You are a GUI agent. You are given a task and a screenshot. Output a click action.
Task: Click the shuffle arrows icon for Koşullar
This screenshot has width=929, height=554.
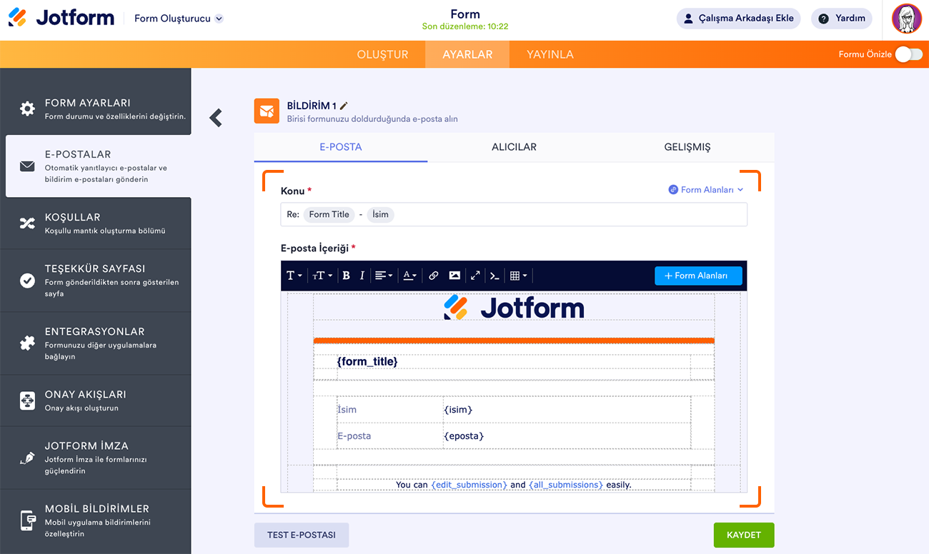[x=27, y=223]
